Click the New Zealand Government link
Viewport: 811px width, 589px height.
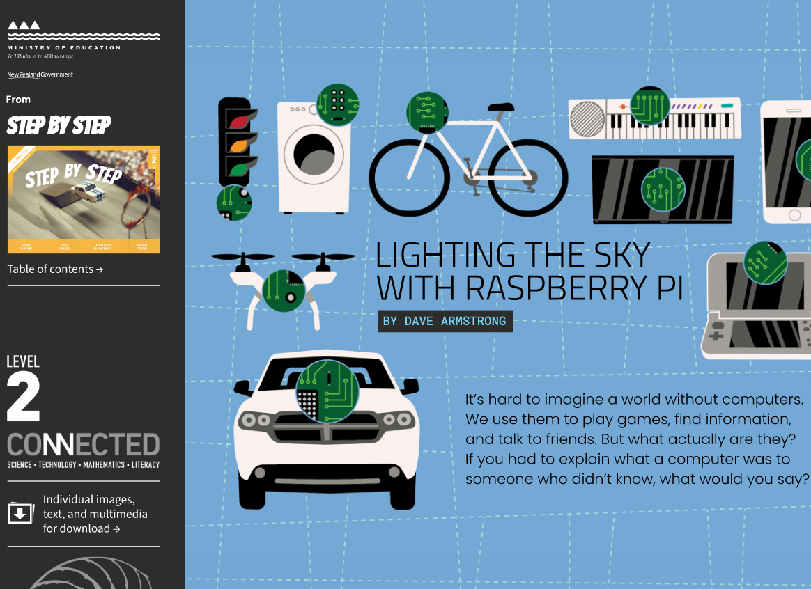point(40,74)
